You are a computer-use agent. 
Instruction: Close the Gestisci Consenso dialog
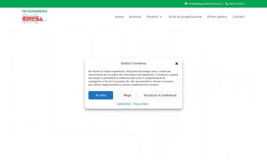[177, 63]
